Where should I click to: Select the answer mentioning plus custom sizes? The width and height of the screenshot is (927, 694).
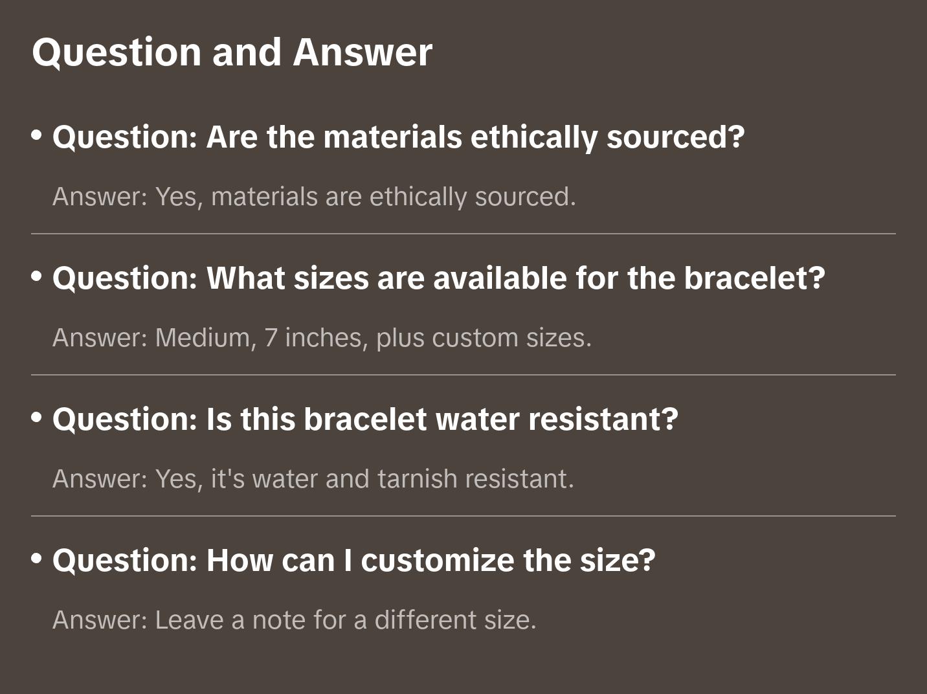tap(322, 338)
